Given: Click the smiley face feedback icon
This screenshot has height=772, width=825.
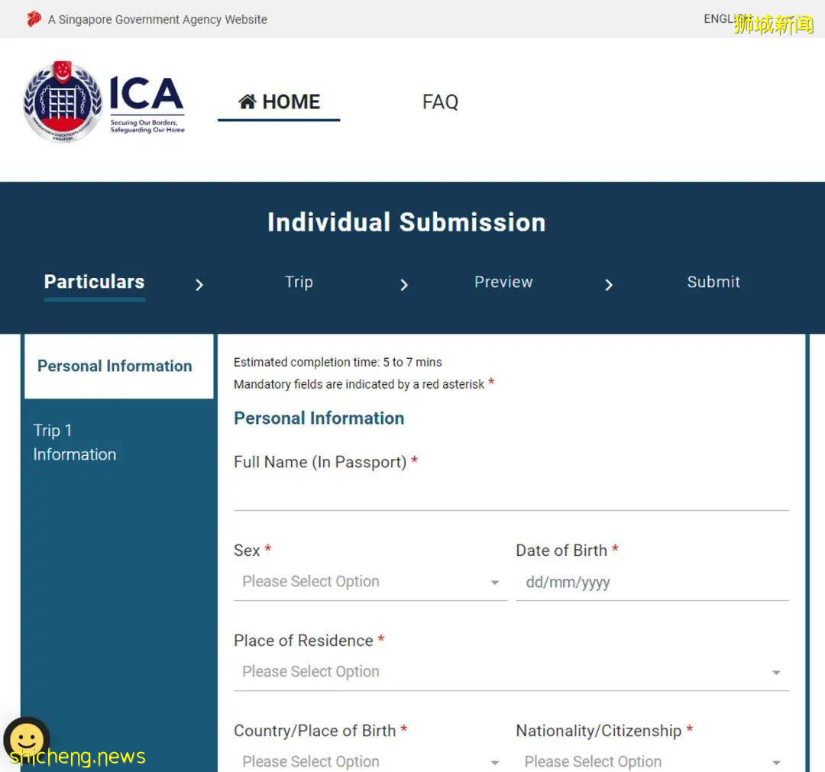Looking at the screenshot, I should 27,739.
